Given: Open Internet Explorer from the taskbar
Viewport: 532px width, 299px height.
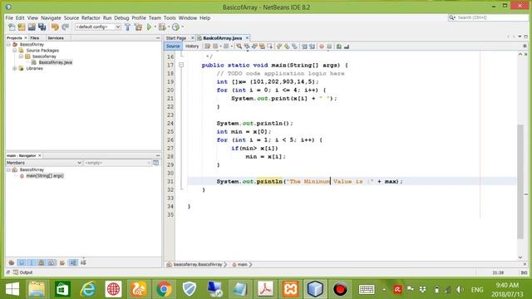Looking at the screenshot, I should [88, 289].
